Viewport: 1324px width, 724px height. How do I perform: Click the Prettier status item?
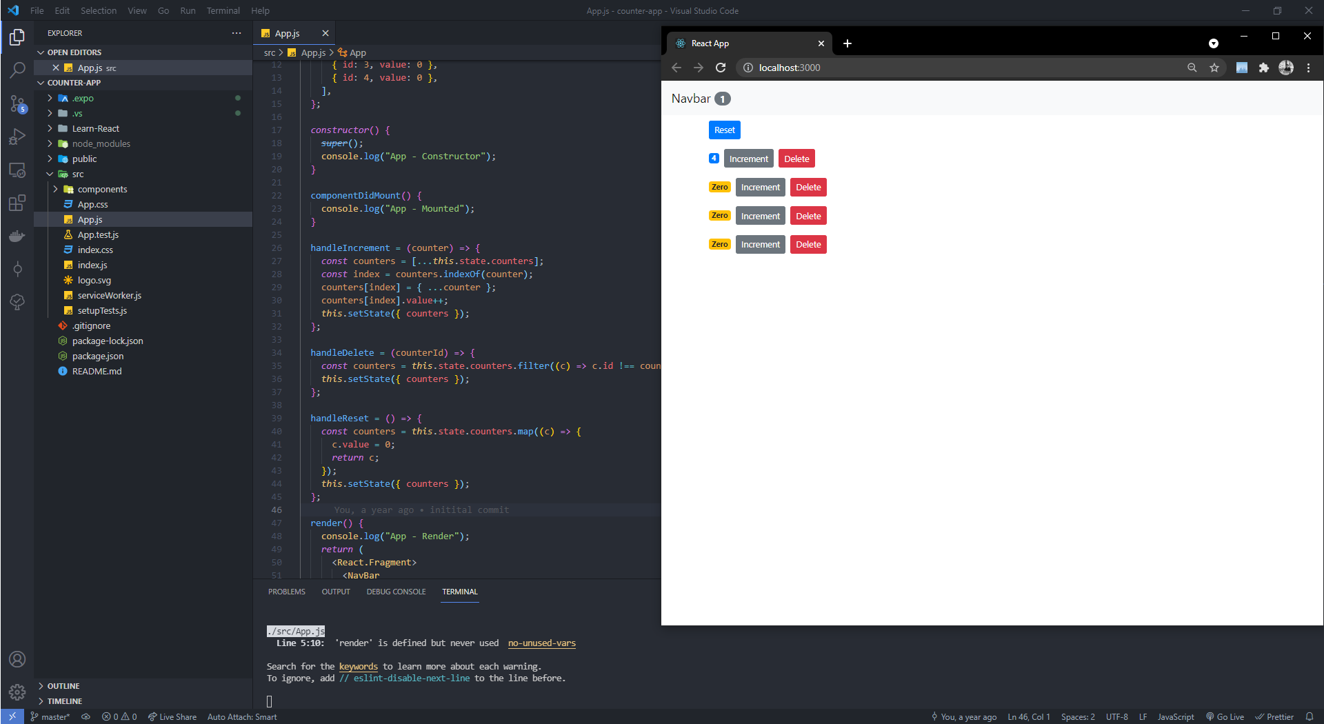click(1275, 717)
